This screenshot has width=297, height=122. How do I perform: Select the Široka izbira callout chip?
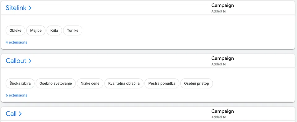pyautogui.click(x=20, y=83)
